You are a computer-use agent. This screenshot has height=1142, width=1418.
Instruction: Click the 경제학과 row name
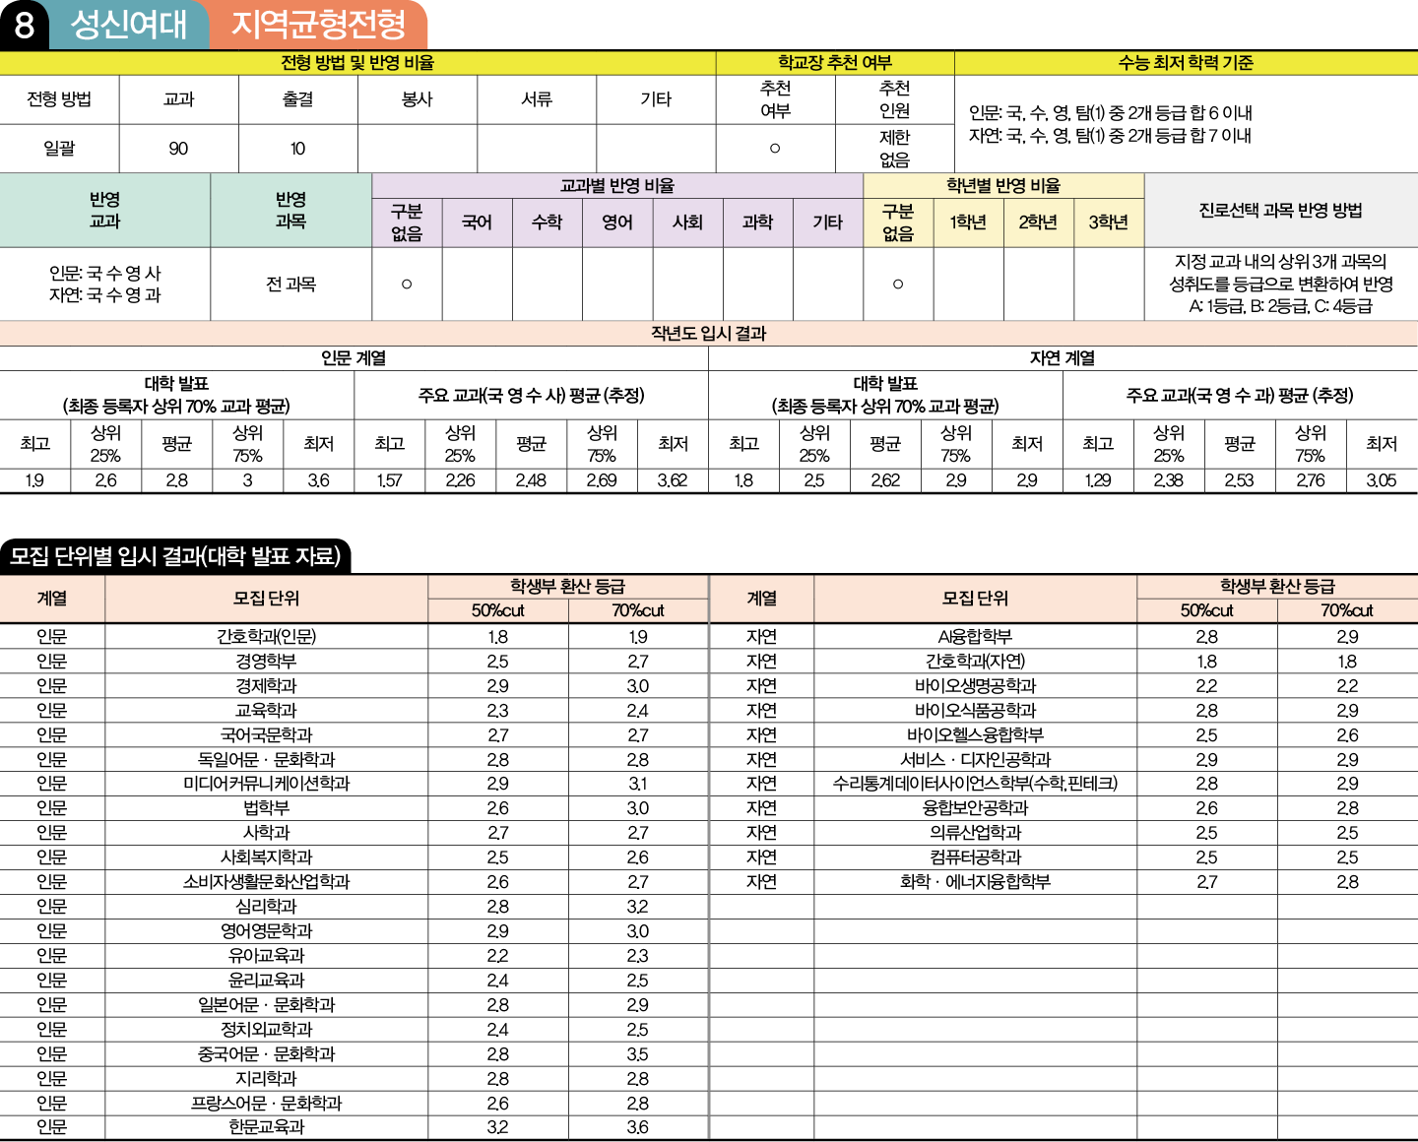(x=266, y=686)
